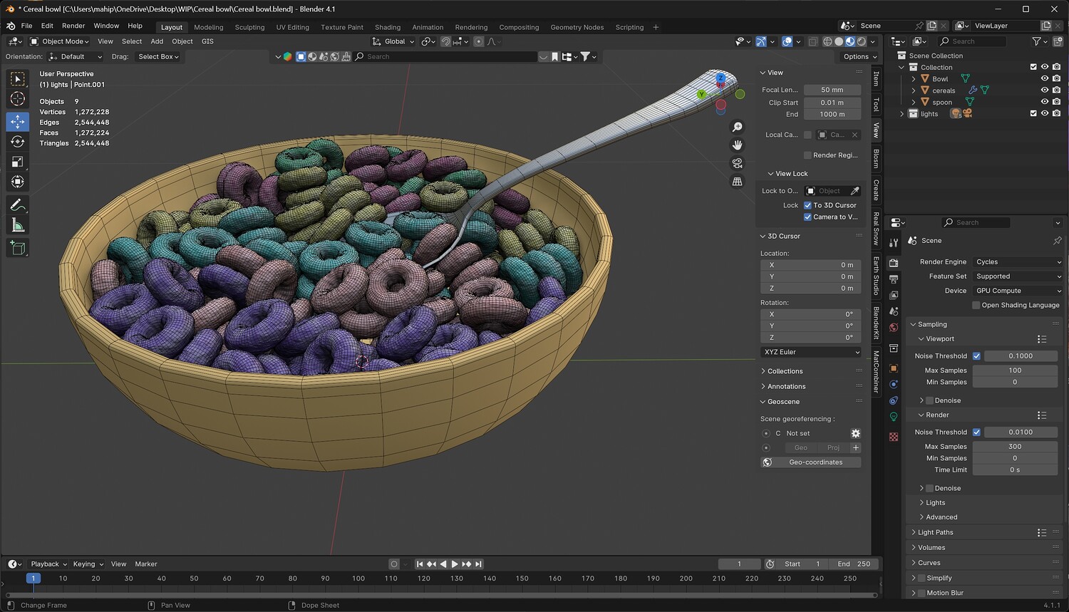Open the GIS menu in viewport header
The width and height of the screenshot is (1069, 612).
[x=207, y=41]
